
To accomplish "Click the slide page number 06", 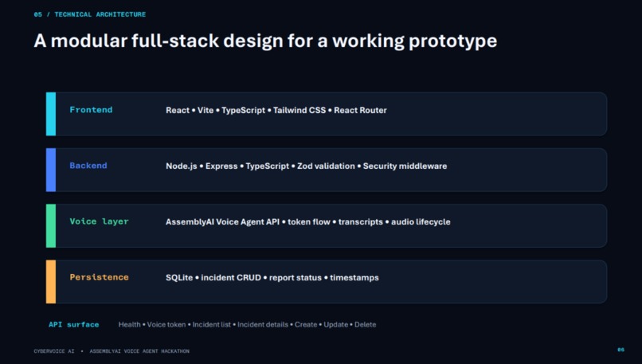I will pyautogui.click(x=620, y=350).
